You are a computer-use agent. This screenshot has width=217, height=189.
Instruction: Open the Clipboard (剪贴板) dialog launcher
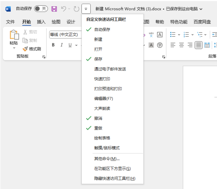[44, 57]
